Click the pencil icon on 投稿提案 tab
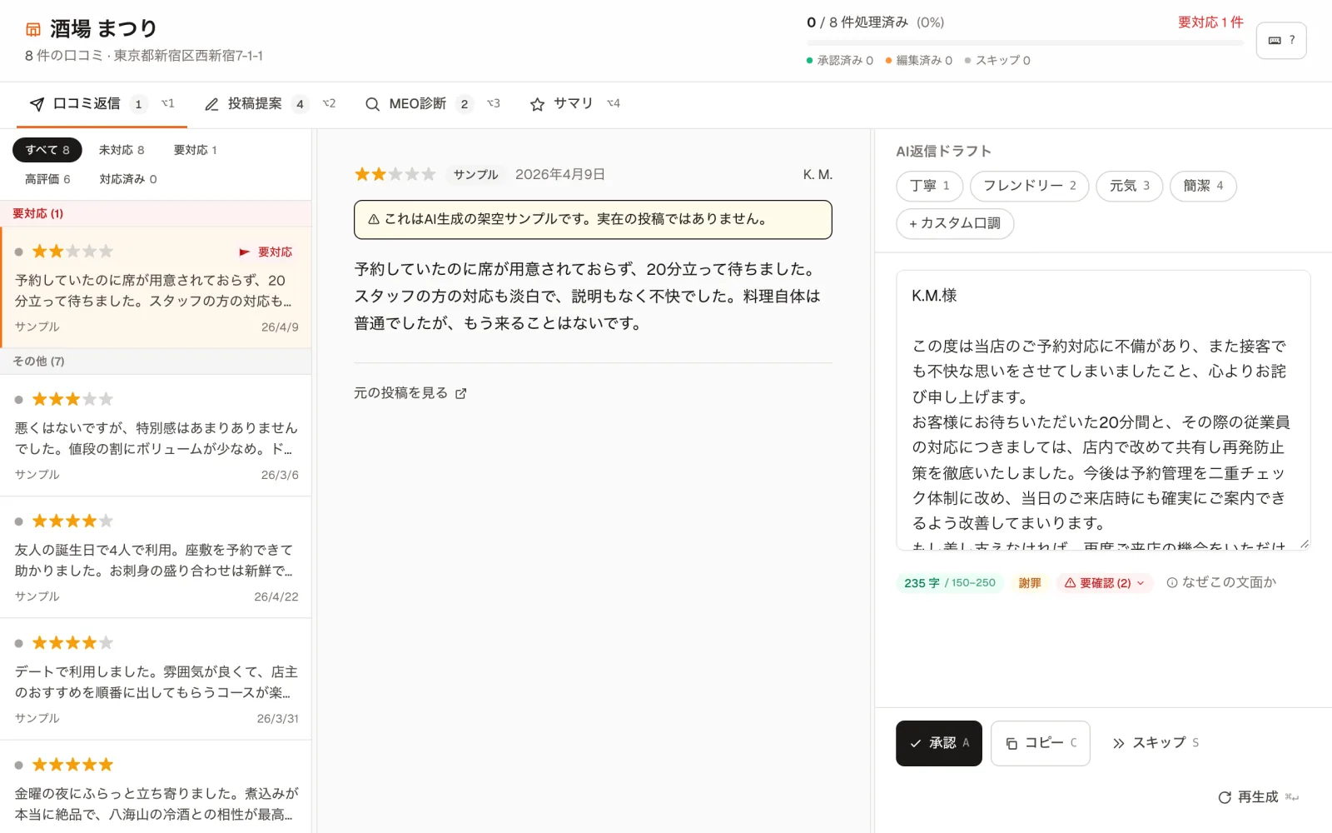The height and width of the screenshot is (833, 1332). (x=212, y=104)
